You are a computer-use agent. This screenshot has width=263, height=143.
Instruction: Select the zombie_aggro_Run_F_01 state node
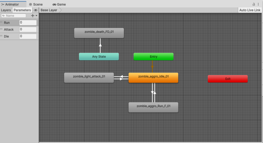tap(153, 107)
